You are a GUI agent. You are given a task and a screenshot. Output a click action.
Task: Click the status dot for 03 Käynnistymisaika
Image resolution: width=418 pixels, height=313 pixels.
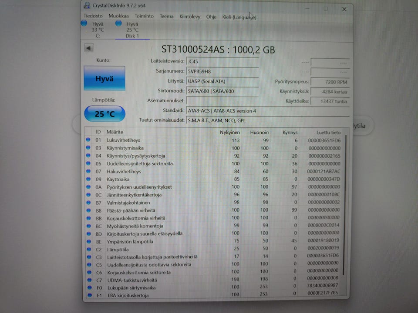88,147
